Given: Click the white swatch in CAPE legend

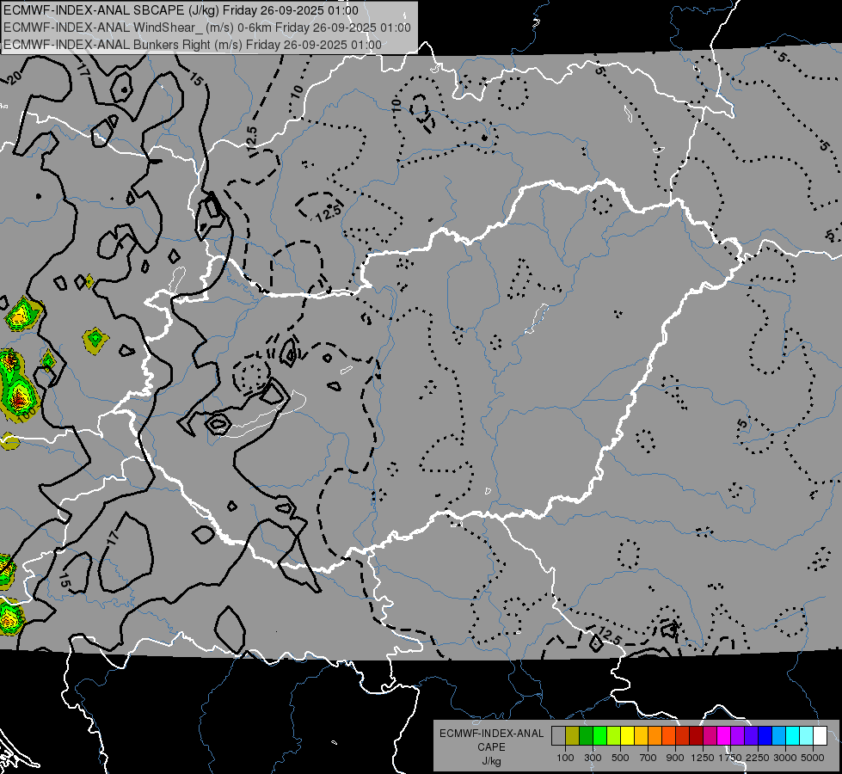Looking at the screenshot, I should [821, 735].
